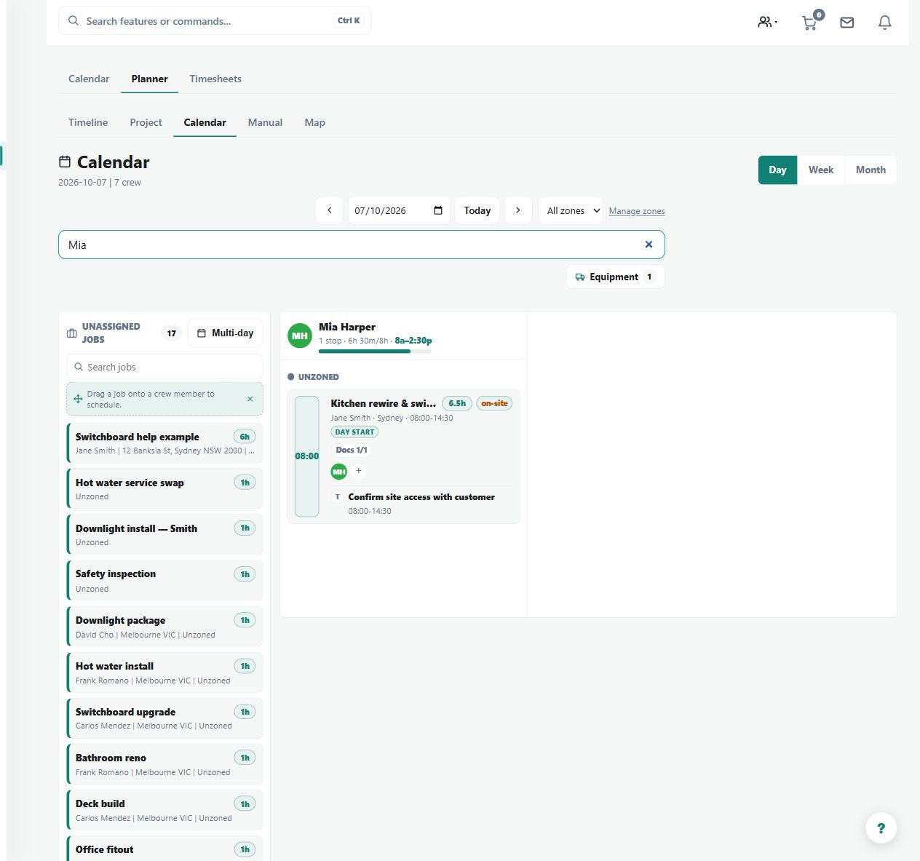Toggle the Equipment panel
Image resolution: width=920 pixels, height=861 pixels.
click(615, 277)
